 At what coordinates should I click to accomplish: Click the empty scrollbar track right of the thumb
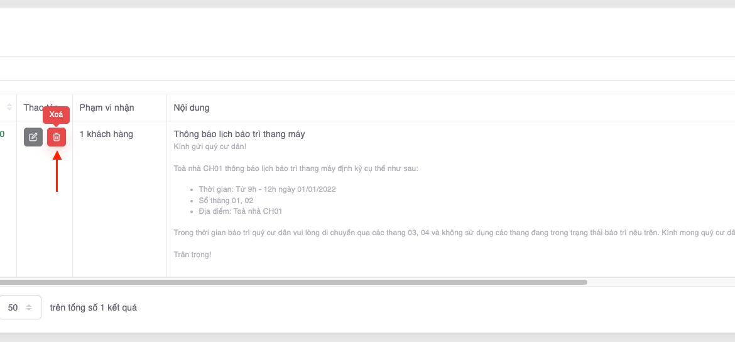660,282
